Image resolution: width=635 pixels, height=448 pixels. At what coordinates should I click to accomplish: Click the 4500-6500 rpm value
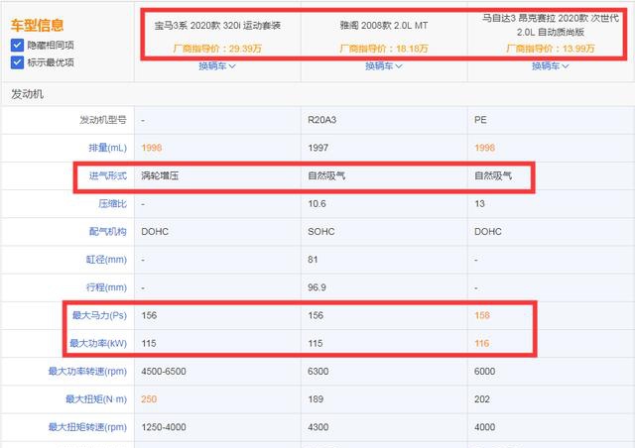point(164,371)
